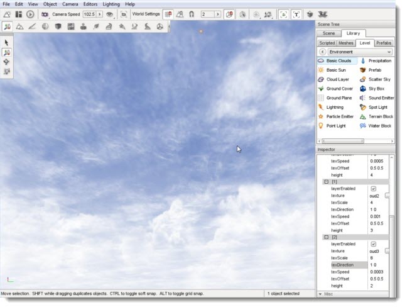The width and height of the screenshot is (405, 307).
Task: Open the Object menu
Action: (x=50, y=4)
